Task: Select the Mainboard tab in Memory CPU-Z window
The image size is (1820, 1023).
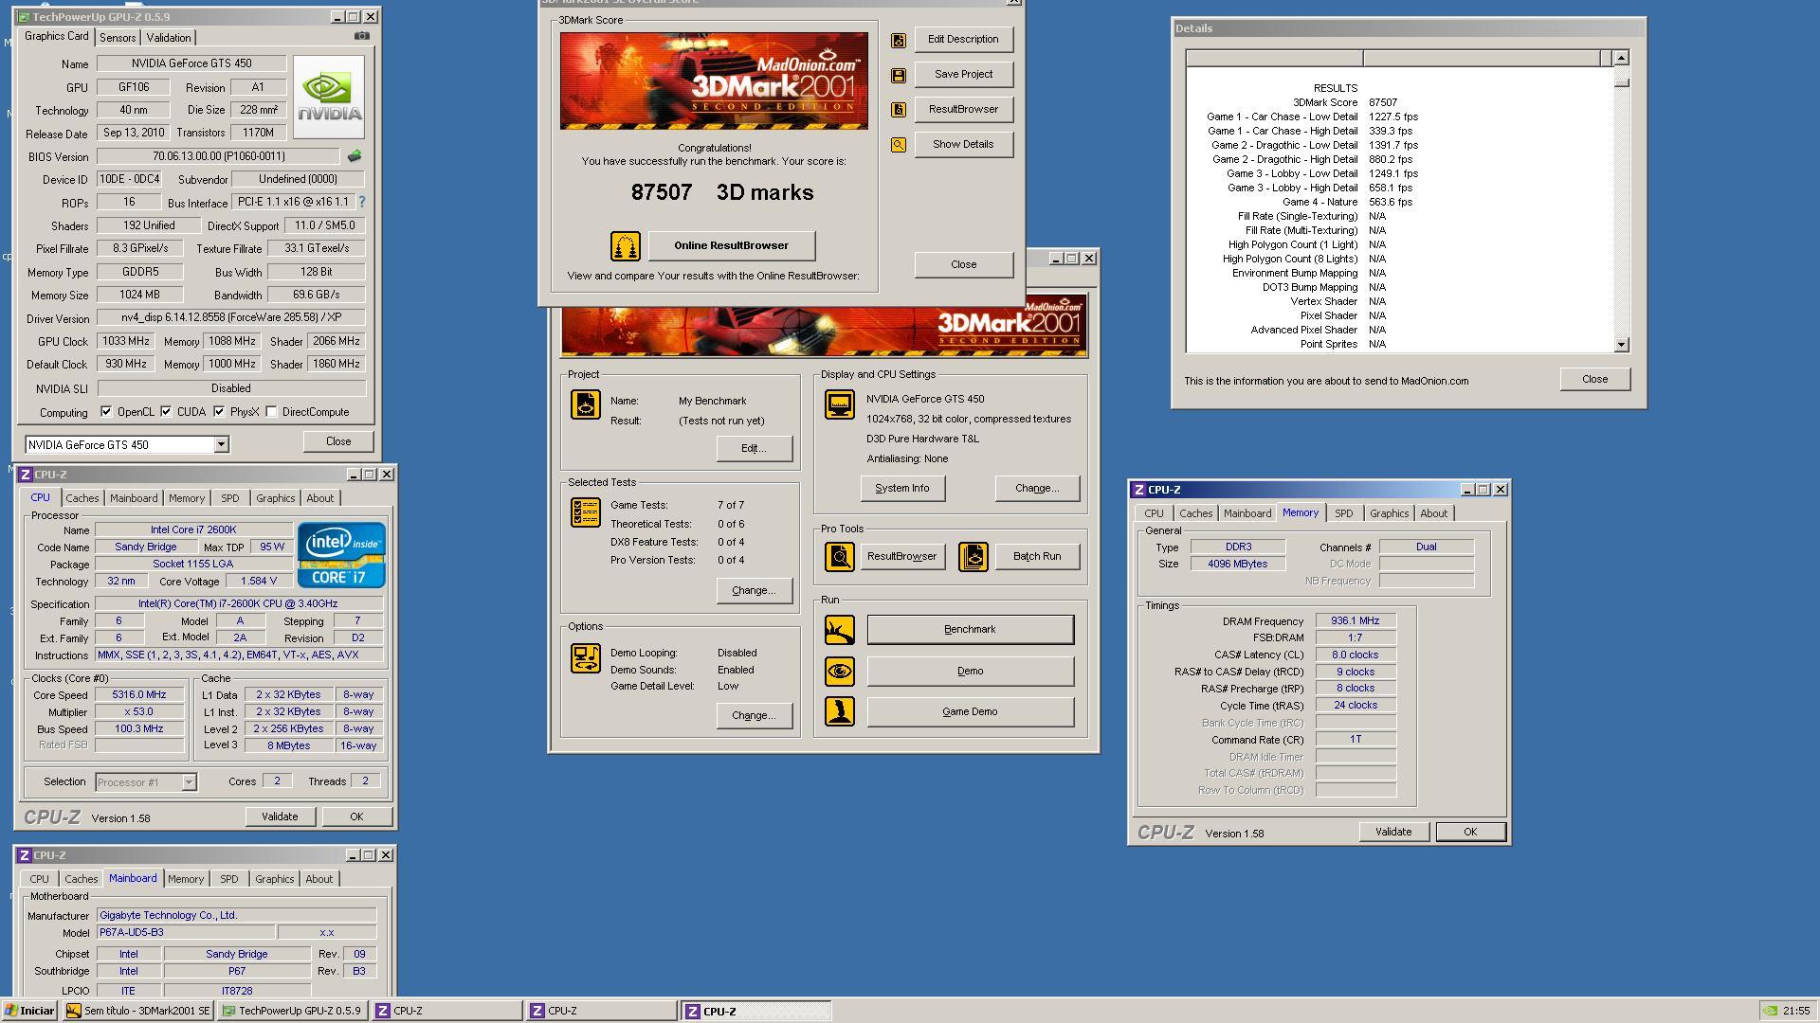Action: 1247,513
